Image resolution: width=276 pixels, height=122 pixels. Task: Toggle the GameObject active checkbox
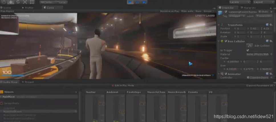pos(226,12)
